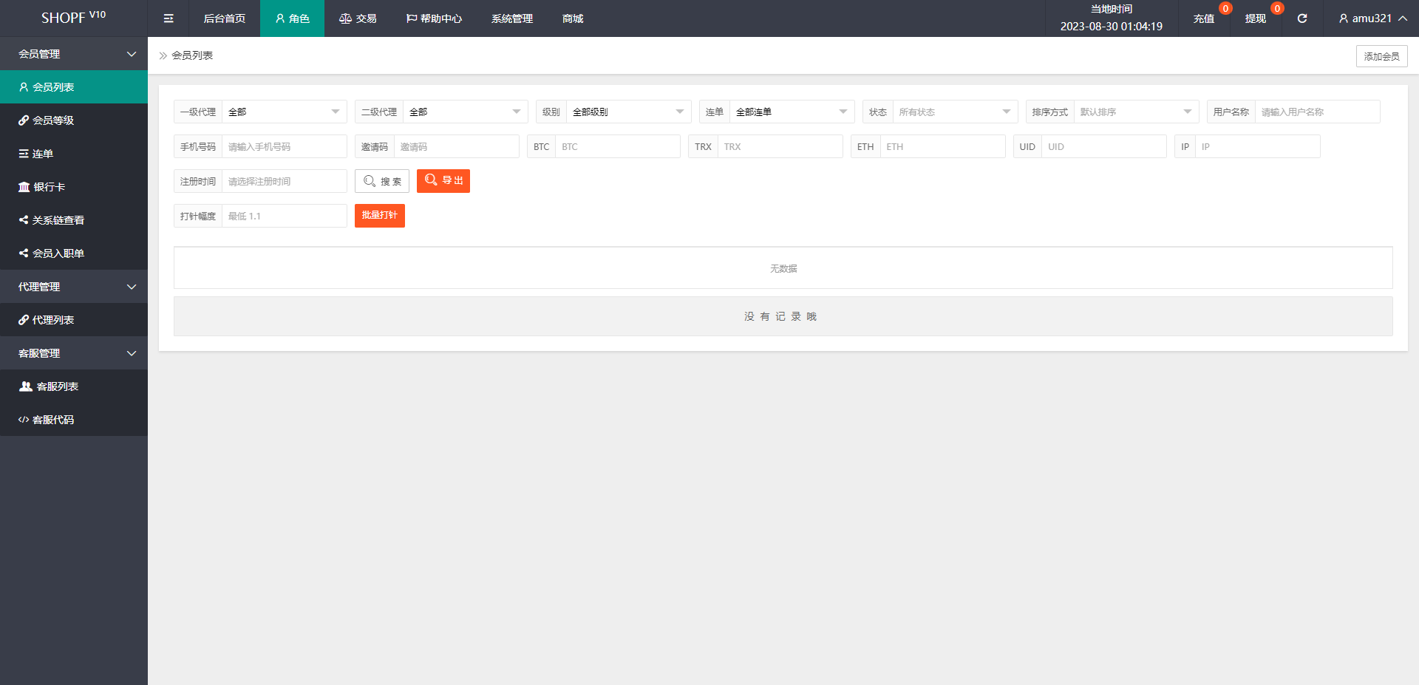
Task: Open 会员等级 member level page
Action: [52, 120]
